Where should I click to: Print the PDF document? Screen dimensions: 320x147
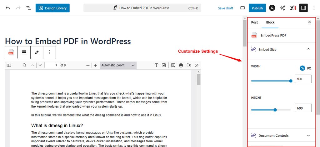181,65
